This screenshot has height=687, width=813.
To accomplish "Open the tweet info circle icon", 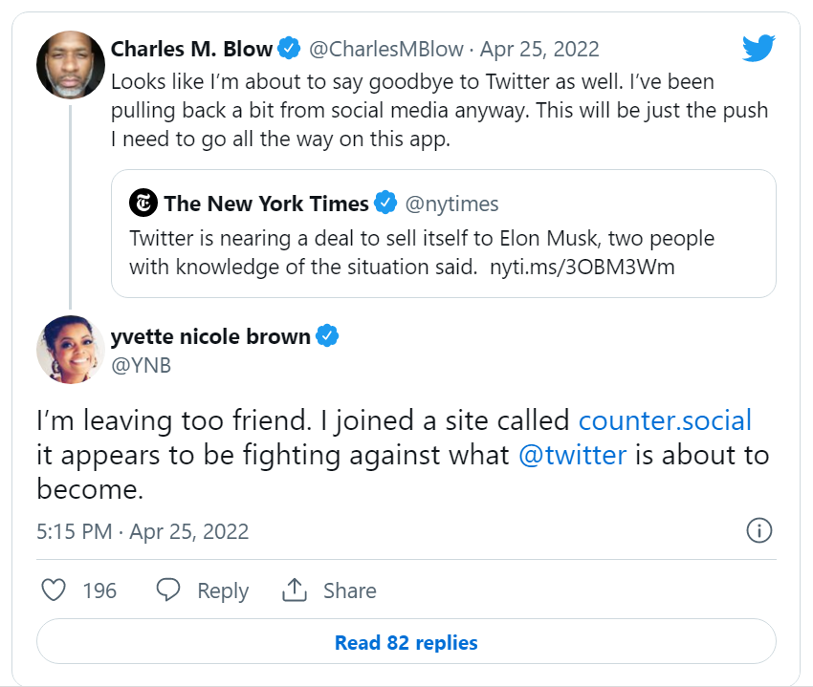I will coord(758,531).
